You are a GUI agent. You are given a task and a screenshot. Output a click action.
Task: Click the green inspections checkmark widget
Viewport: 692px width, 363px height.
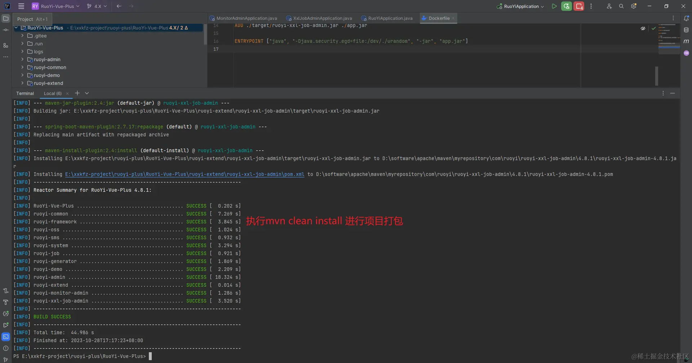pos(653,28)
